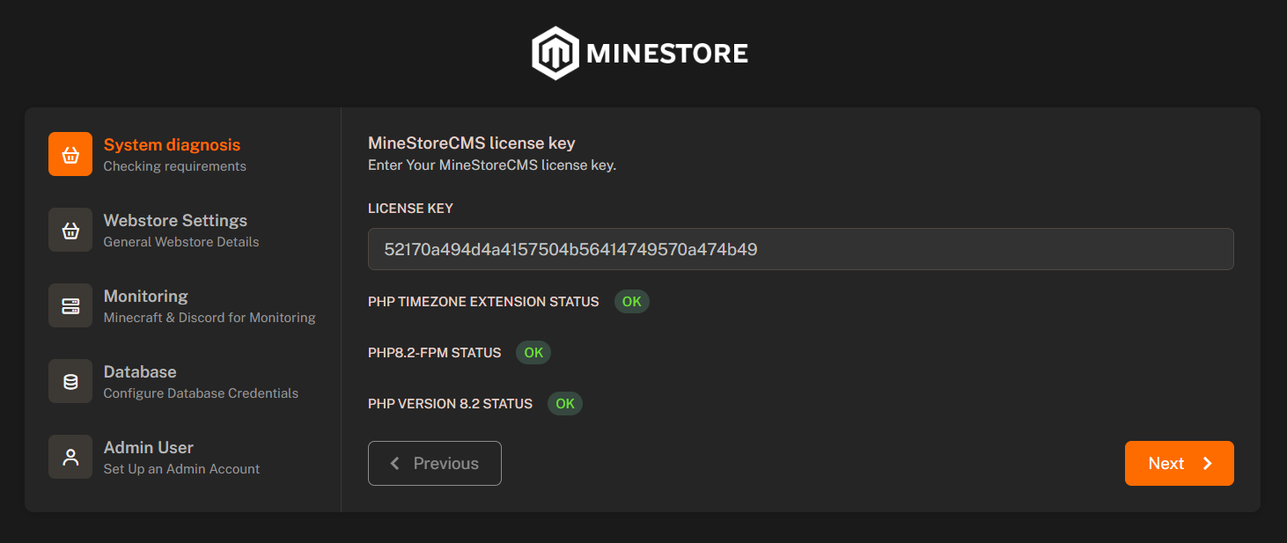Click the Previous button label
The height and width of the screenshot is (543, 1287).
446,464
